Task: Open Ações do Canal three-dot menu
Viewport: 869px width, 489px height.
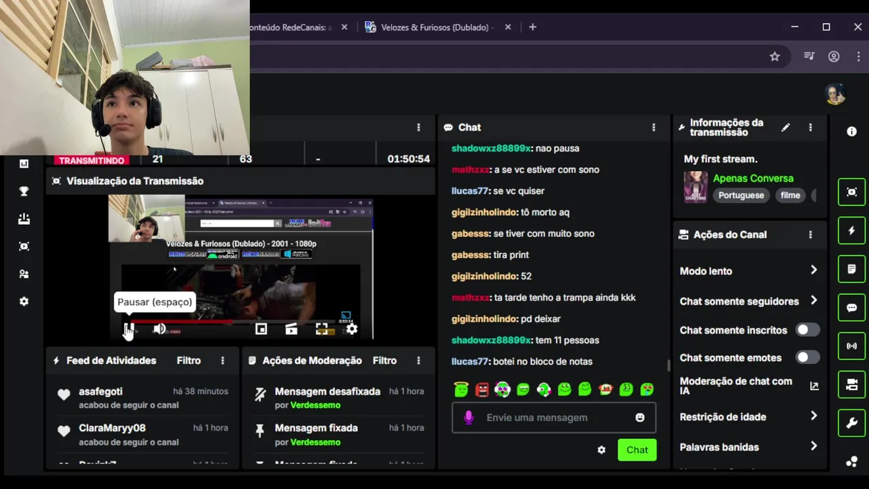Action: tap(810, 234)
